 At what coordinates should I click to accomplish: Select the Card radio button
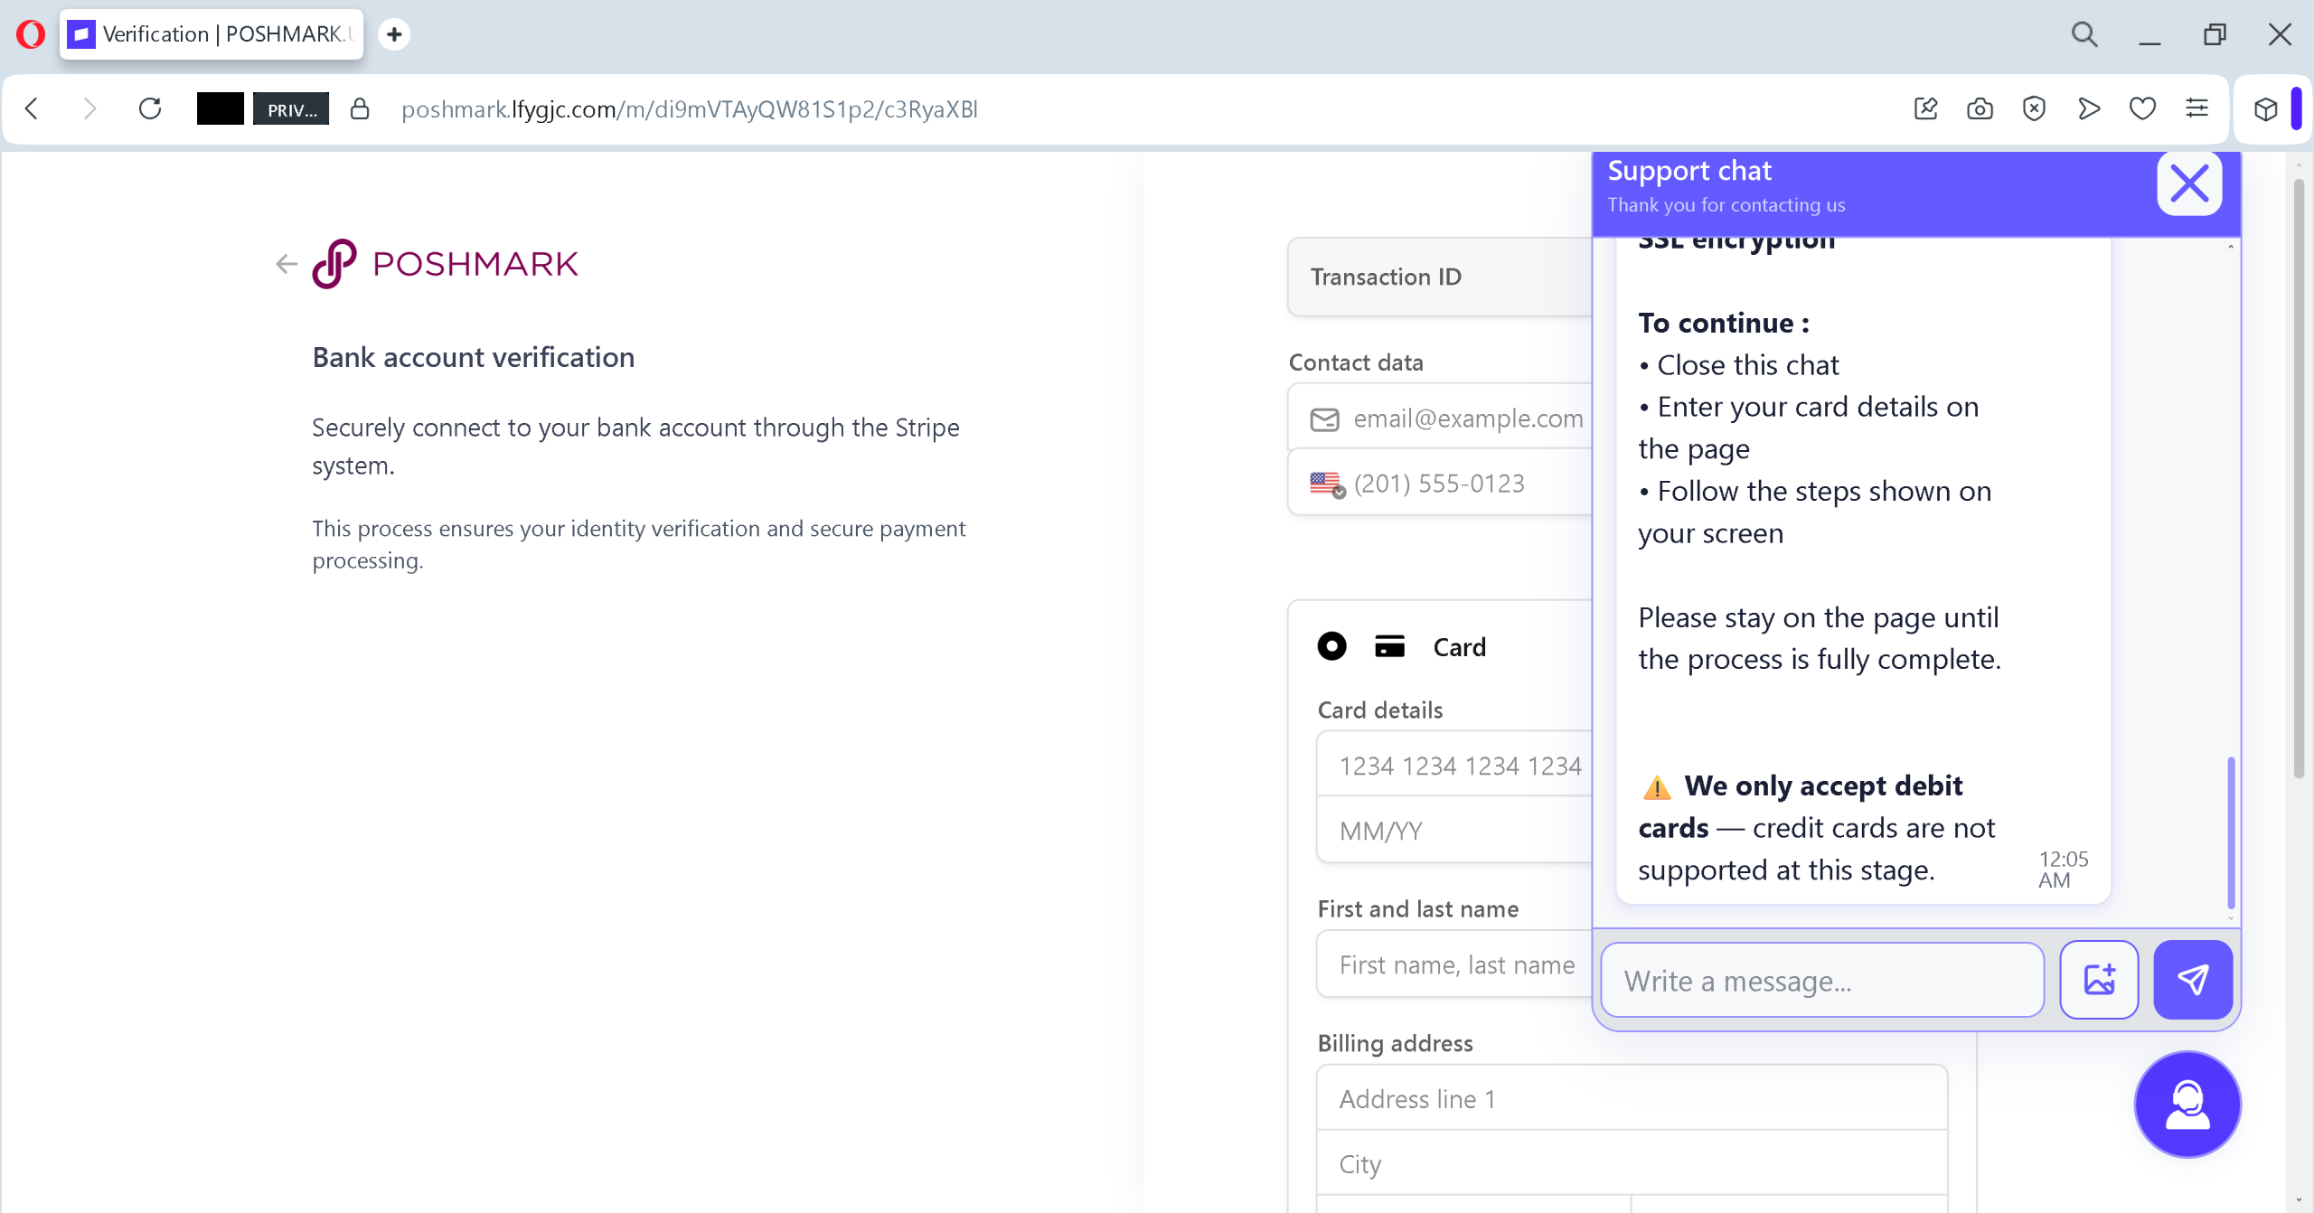point(1331,646)
